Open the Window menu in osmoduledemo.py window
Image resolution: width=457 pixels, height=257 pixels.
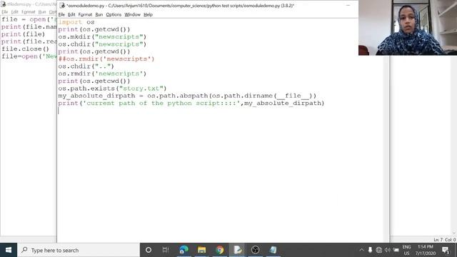tap(132, 14)
